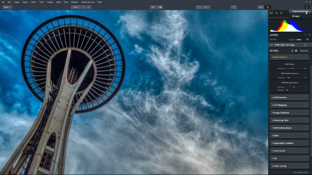Open the Plugins menu

pos(50,2)
